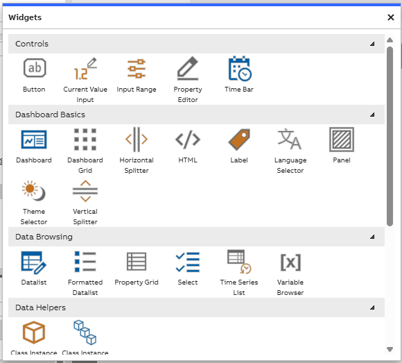402x363 pixels.
Task: Click the scrollbar up arrow
Action: coord(390,40)
